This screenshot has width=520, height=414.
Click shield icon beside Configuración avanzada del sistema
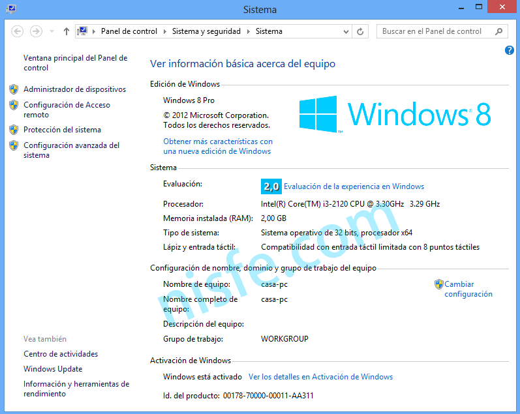coord(14,145)
